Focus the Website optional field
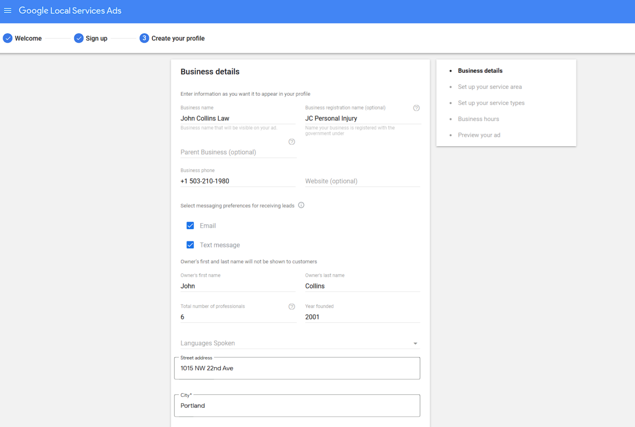The height and width of the screenshot is (427, 635). 363,181
